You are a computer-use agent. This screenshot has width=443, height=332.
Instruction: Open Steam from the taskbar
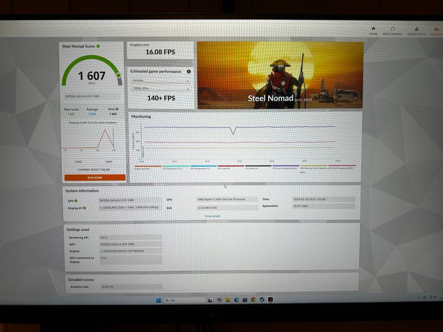262,300
